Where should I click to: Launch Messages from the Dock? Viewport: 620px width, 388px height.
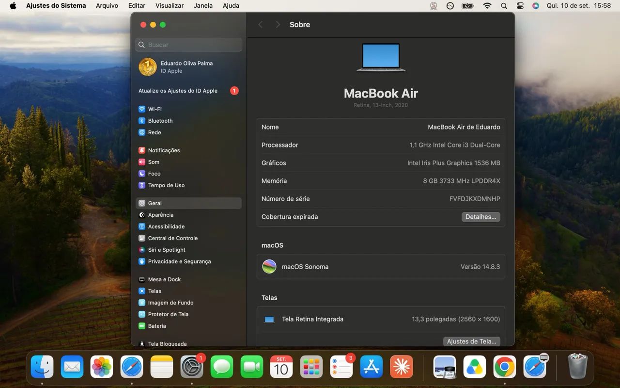click(x=222, y=367)
